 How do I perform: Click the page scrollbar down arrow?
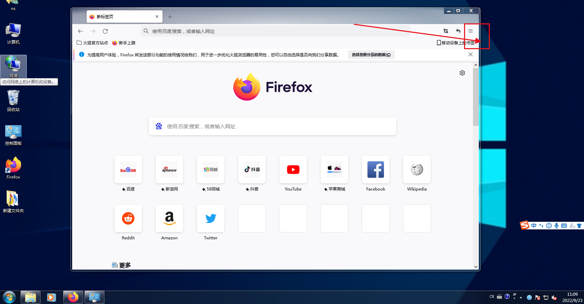coord(476,267)
